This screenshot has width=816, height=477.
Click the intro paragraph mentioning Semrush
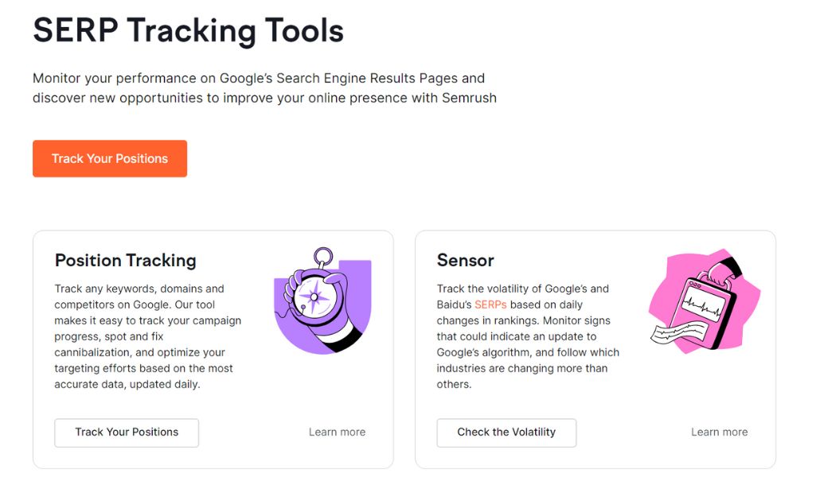264,87
